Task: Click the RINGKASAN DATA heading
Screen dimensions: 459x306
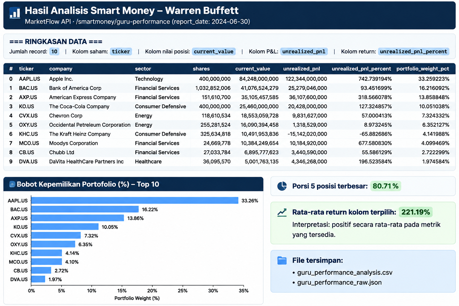Action: 56,42
